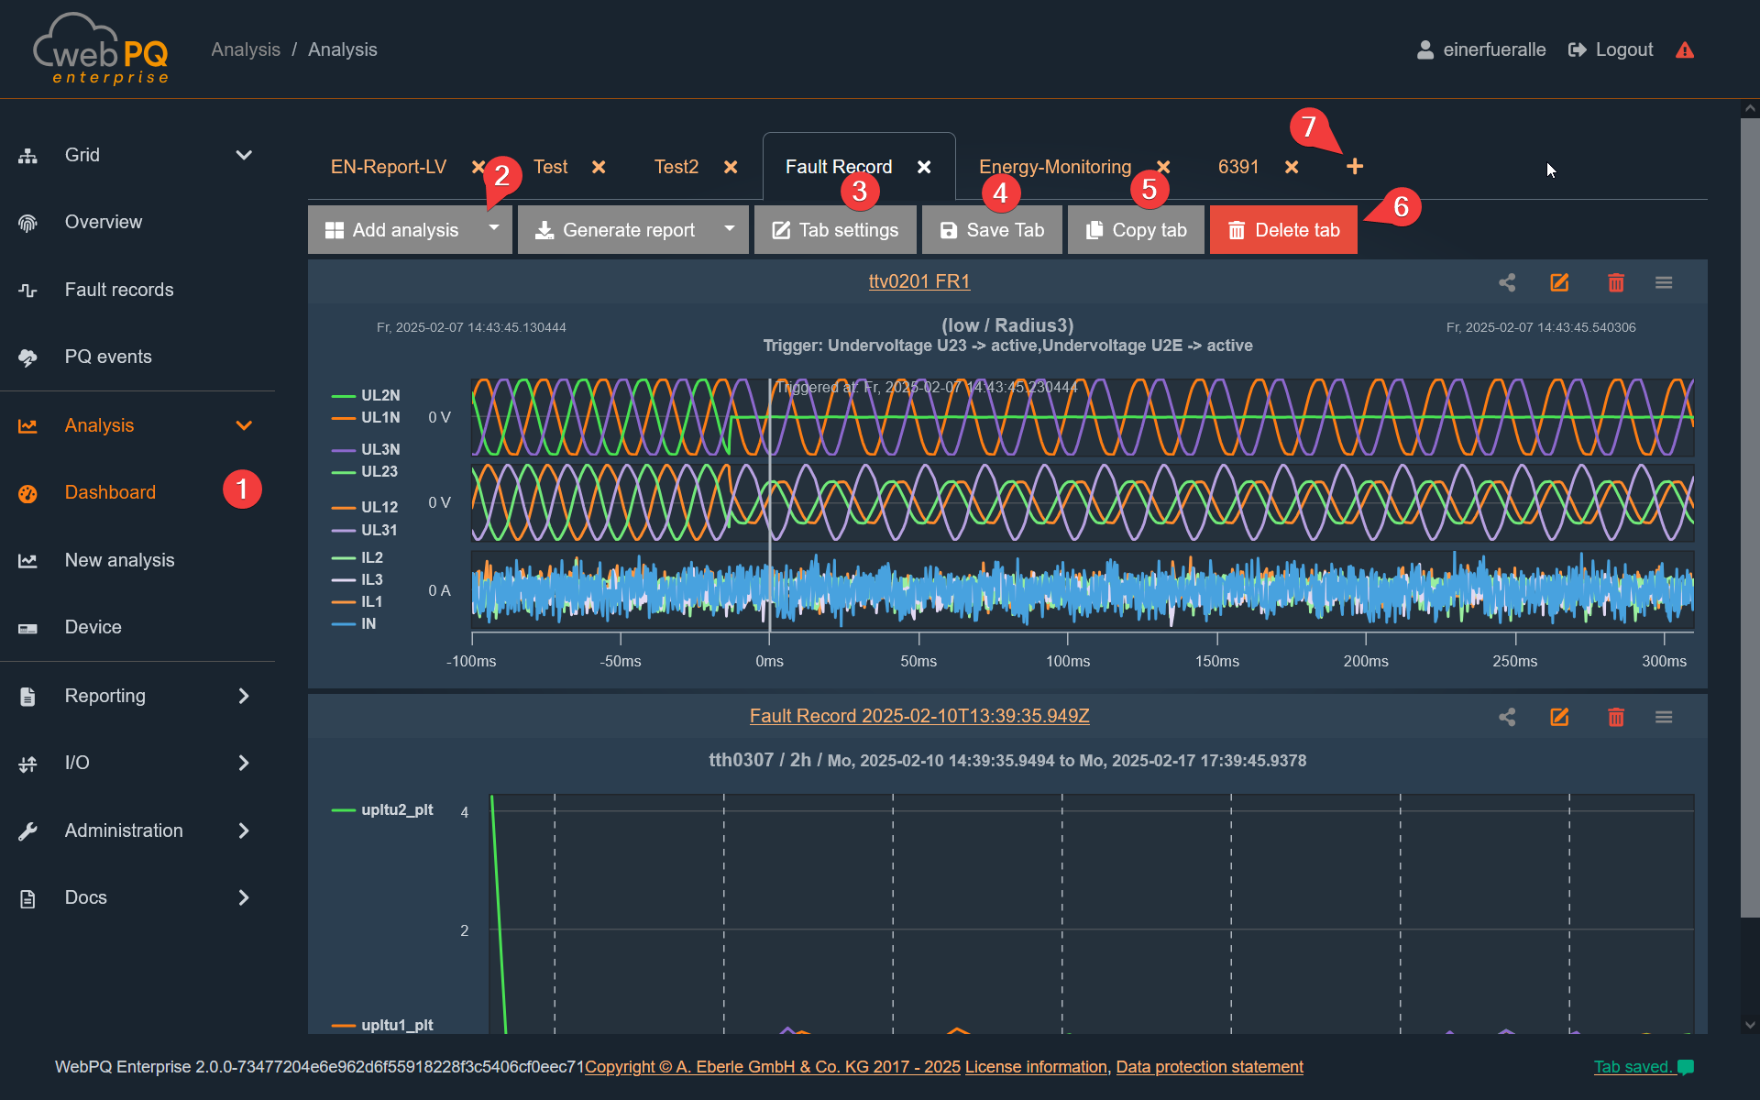This screenshot has height=1100, width=1760.
Task: Open Add analysis dropdown arrow
Action: pyautogui.click(x=494, y=228)
